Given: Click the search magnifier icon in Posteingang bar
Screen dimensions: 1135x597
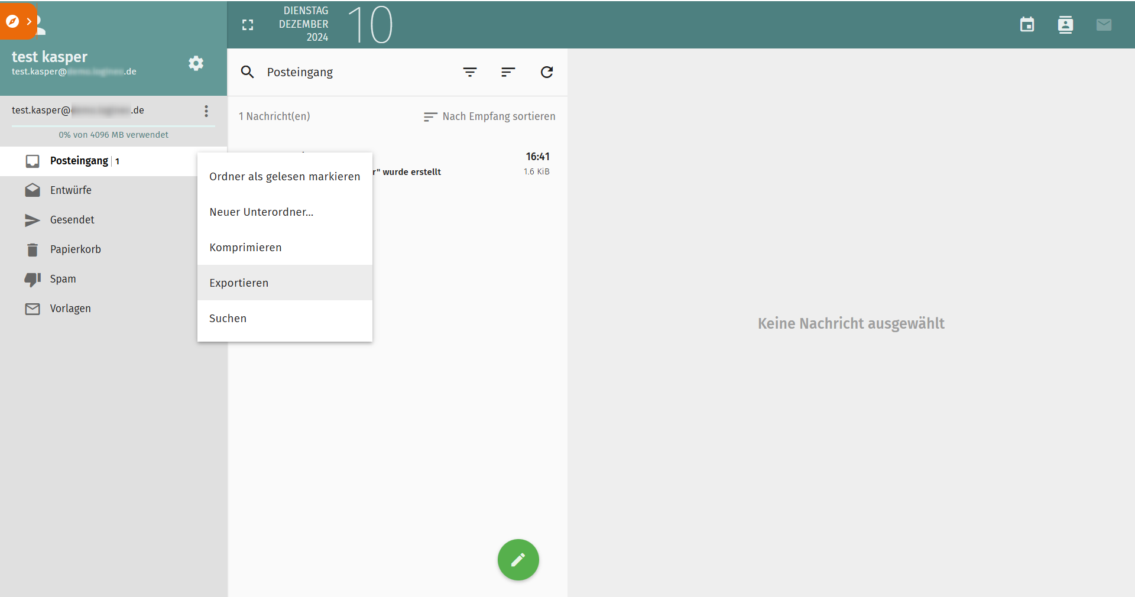Looking at the screenshot, I should pyautogui.click(x=248, y=72).
